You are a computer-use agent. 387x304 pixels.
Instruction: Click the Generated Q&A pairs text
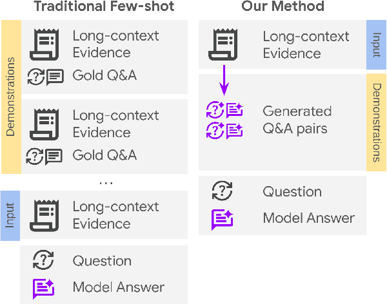[297, 120]
